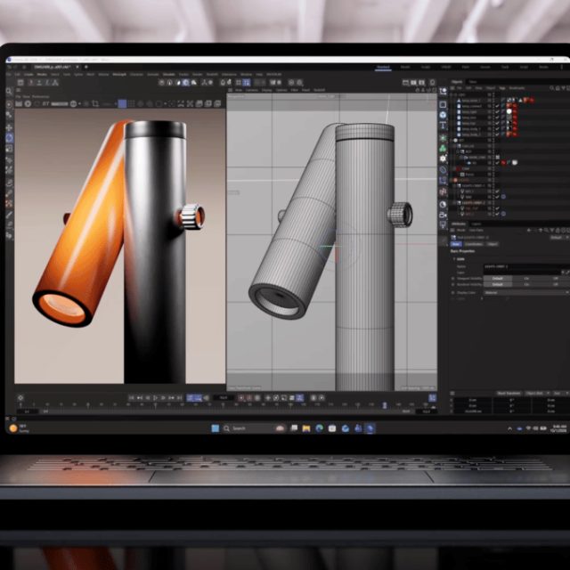Click the red record keyframe button

(241, 398)
